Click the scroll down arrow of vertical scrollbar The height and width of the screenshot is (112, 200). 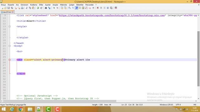pyautogui.click(x=198, y=99)
